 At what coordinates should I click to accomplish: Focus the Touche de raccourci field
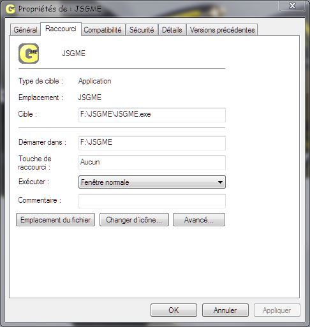click(x=152, y=163)
